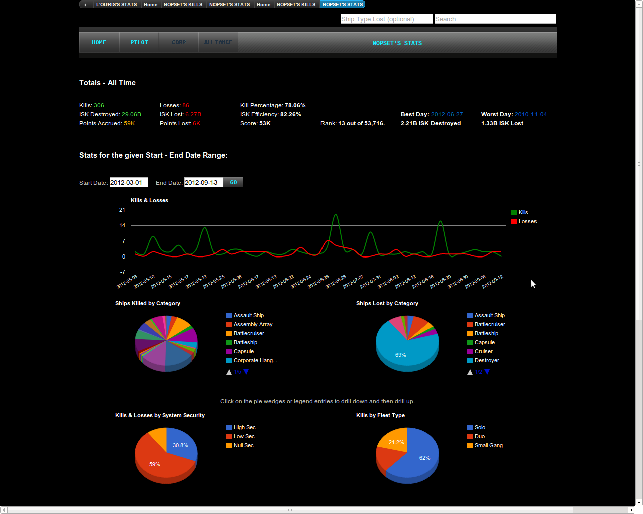Click the red Losses legend marker
643x514 pixels.
point(515,221)
